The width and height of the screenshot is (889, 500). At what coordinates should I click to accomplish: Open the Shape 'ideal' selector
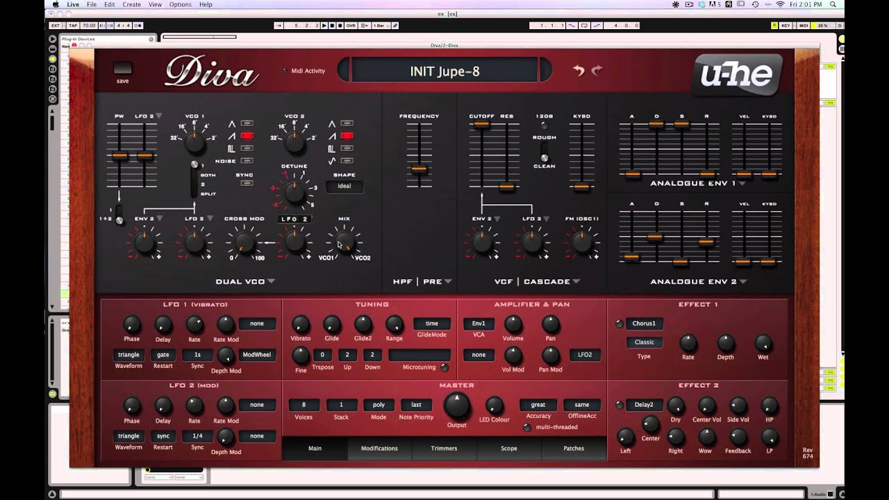(344, 186)
